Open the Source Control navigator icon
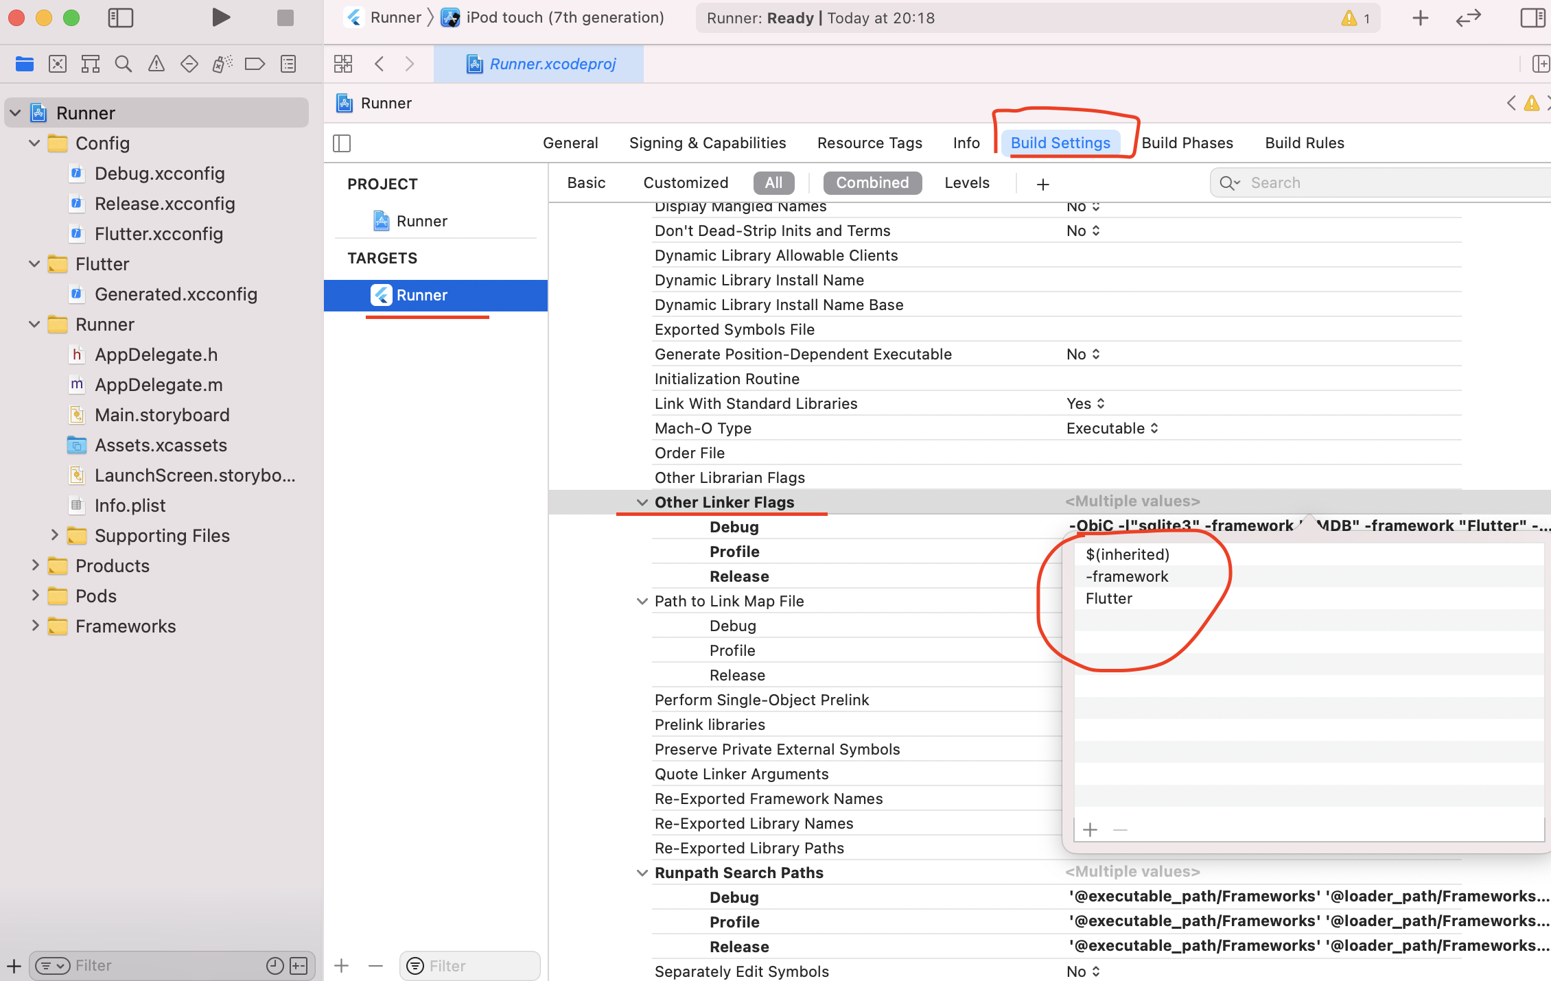 coord(58,64)
